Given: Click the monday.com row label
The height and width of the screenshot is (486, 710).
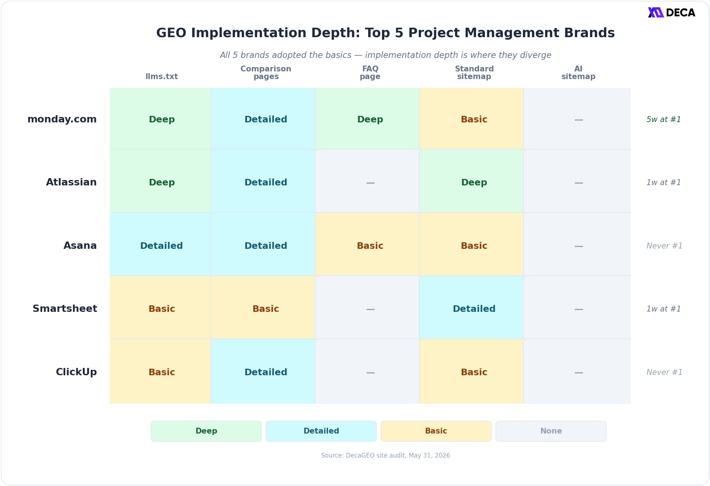Looking at the screenshot, I should click(62, 119).
